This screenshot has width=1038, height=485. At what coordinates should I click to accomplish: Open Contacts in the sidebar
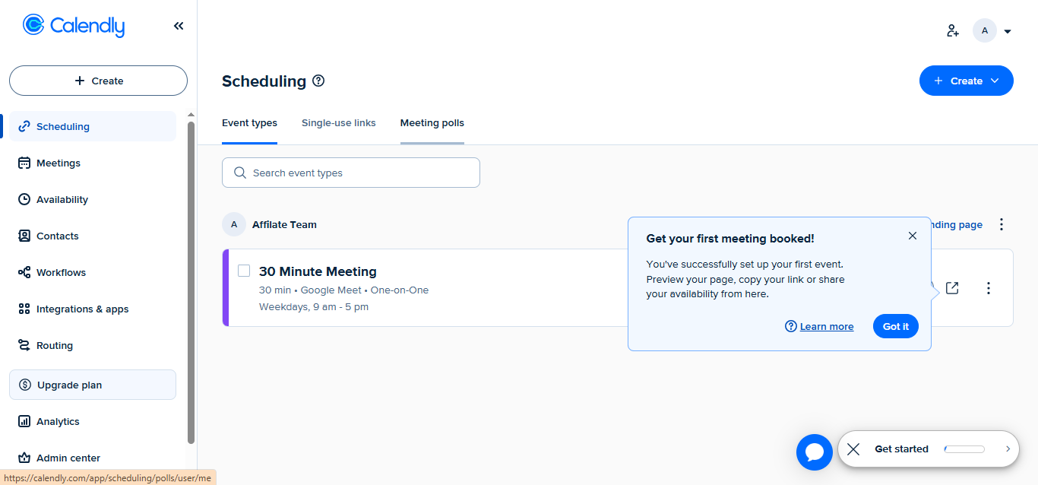click(x=93, y=236)
